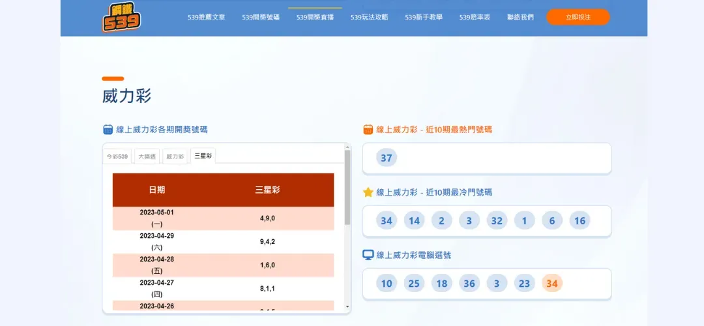The width and height of the screenshot is (704, 326).
Task: Click the date cell 2023-04-29
Action: tap(157, 242)
